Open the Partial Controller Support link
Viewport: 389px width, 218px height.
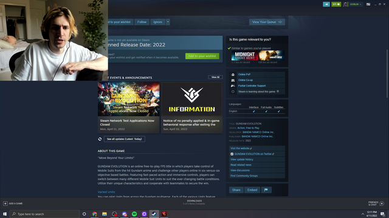click(252, 86)
